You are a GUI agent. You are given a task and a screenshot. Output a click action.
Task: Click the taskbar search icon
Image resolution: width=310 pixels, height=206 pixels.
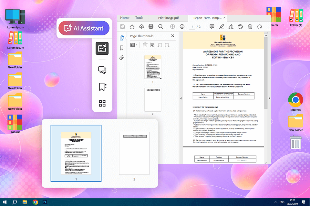[15, 202]
